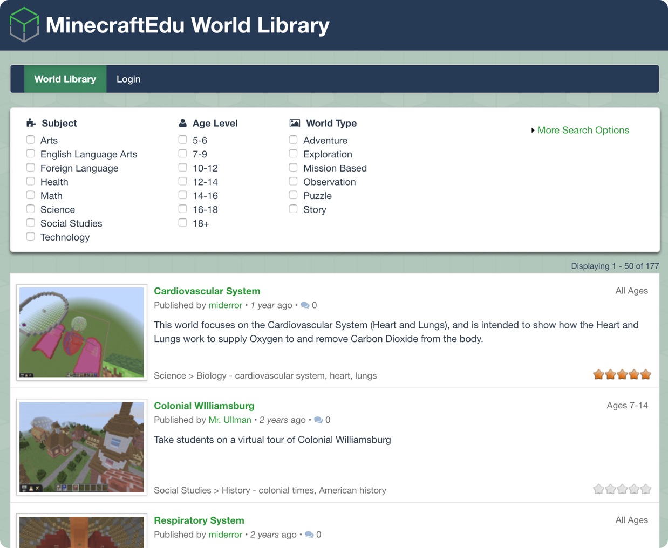
Task: Enable the Adventure world type filter
Action: coord(293,139)
